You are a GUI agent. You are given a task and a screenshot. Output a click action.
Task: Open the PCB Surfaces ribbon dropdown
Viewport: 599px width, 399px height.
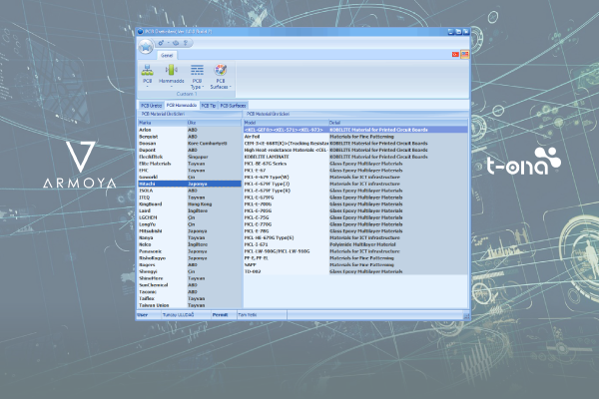pos(221,77)
